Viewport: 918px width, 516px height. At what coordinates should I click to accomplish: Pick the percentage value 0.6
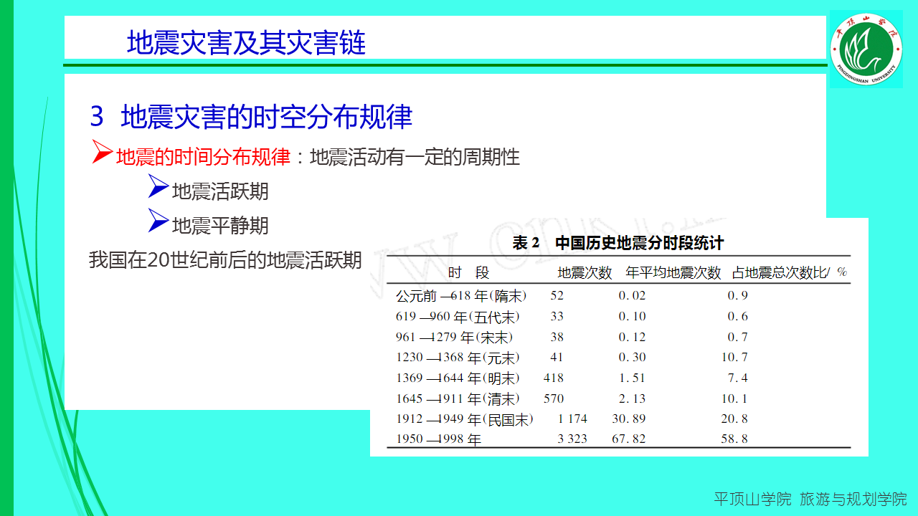coord(738,316)
